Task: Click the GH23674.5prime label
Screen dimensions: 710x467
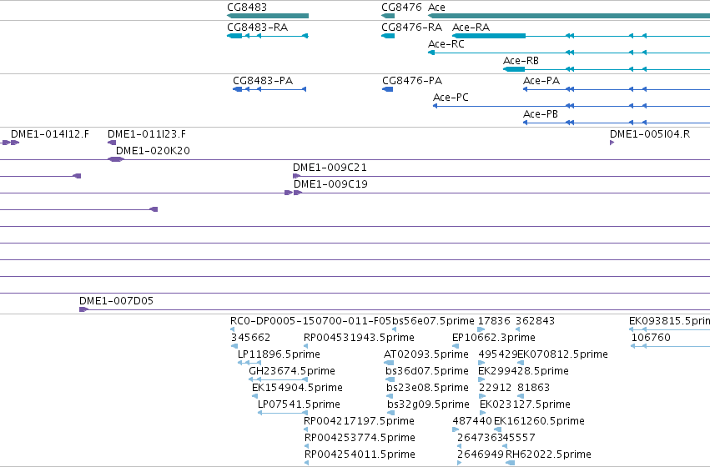Action: [292, 371]
